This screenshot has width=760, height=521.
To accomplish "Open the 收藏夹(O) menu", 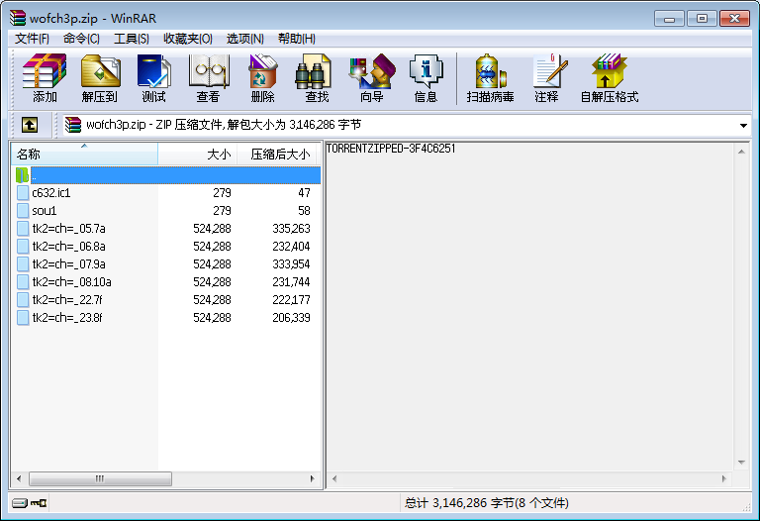I will pos(188,39).
